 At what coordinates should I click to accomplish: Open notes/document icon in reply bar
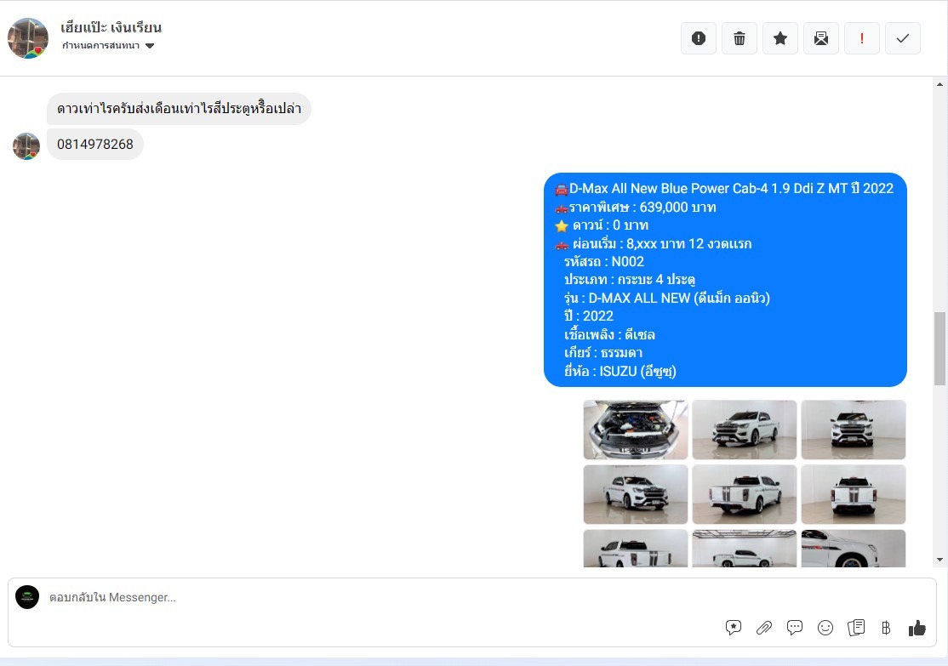click(856, 628)
